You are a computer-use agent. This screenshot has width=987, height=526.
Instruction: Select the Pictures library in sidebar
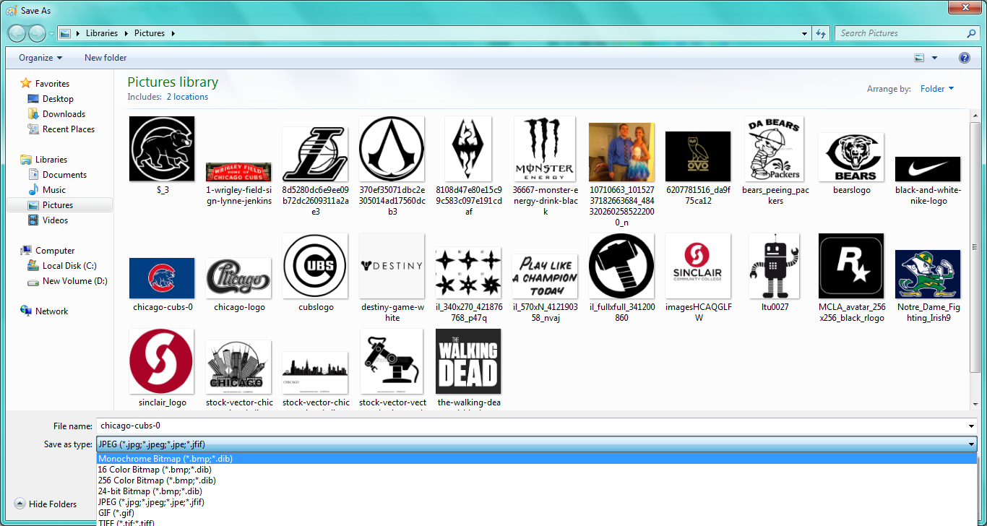click(x=59, y=205)
